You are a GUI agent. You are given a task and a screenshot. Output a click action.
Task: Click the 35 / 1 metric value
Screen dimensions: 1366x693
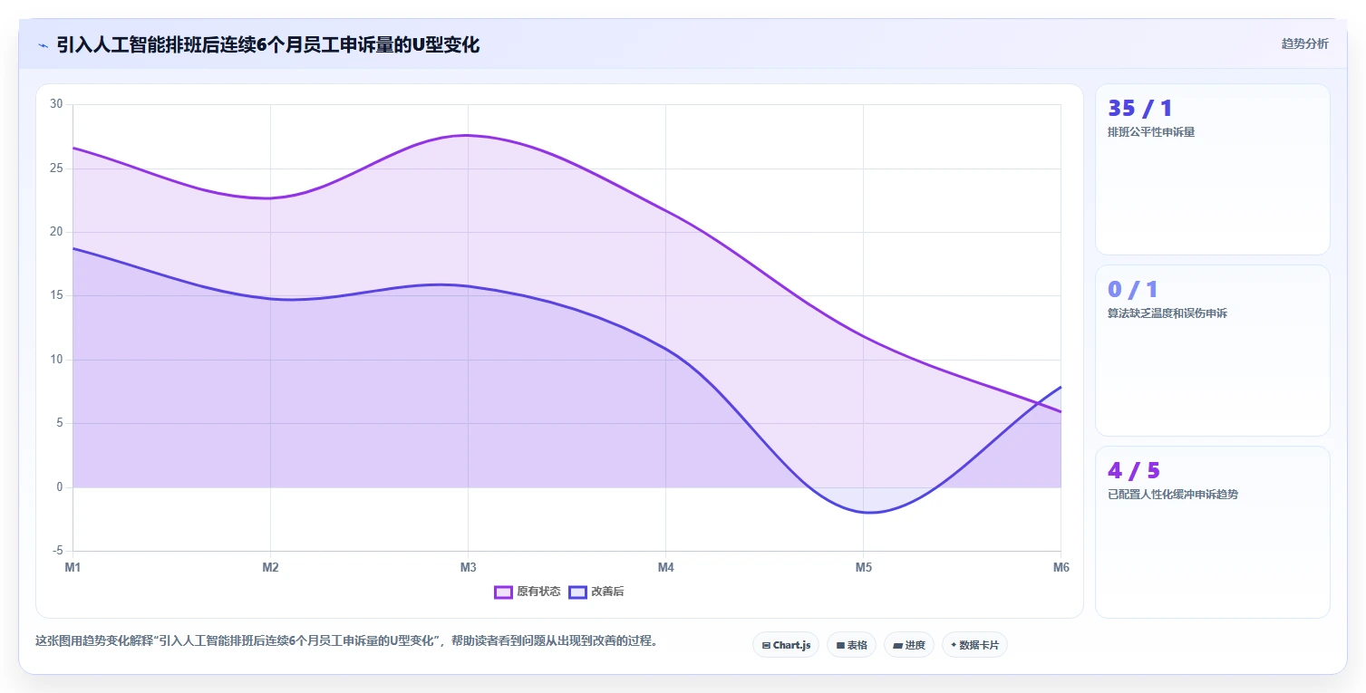click(x=1139, y=109)
